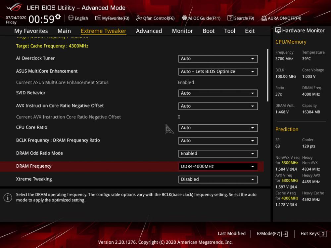This screenshot has height=248, width=331.
Task: Select the CPU Core Ratio label
Action: (x=32, y=127)
